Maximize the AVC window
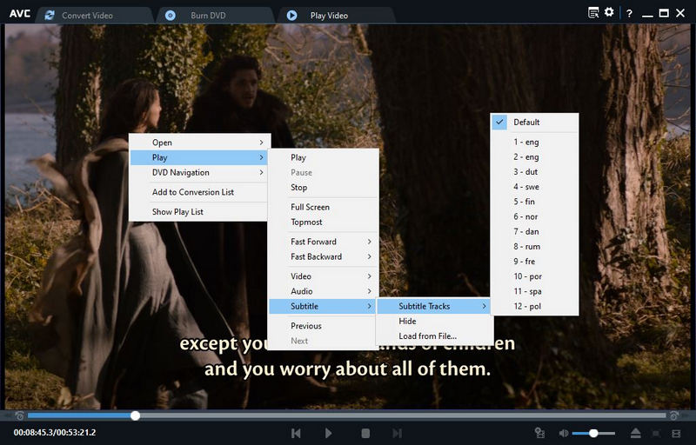 pyautogui.click(x=664, y=13)
